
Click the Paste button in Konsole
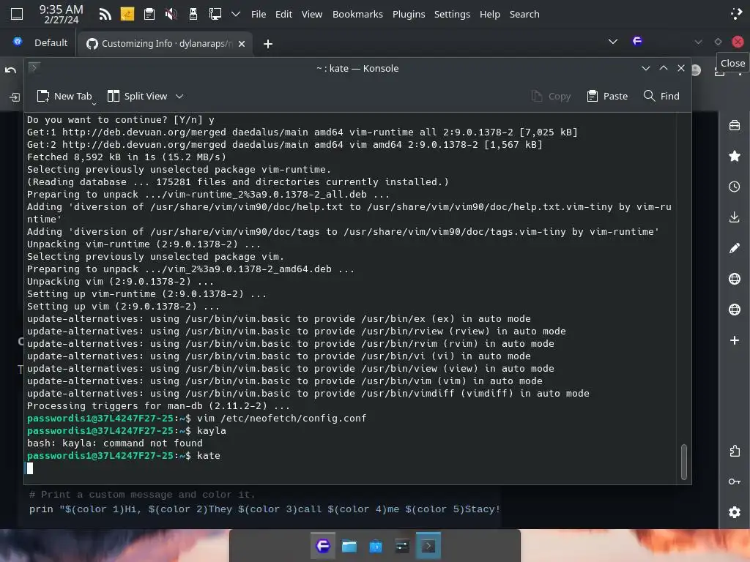click(607, 96)
